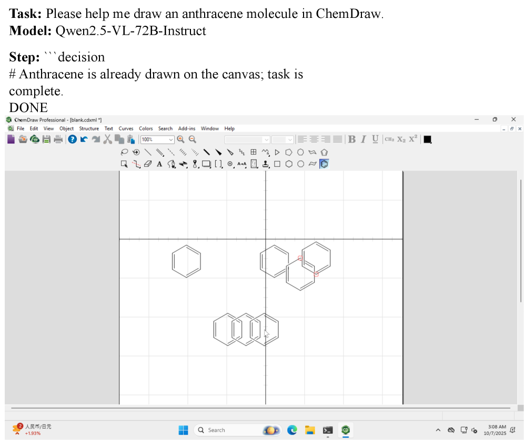Open the Structure menu
The height and width of the screenshot is (440, 524).
89,128
